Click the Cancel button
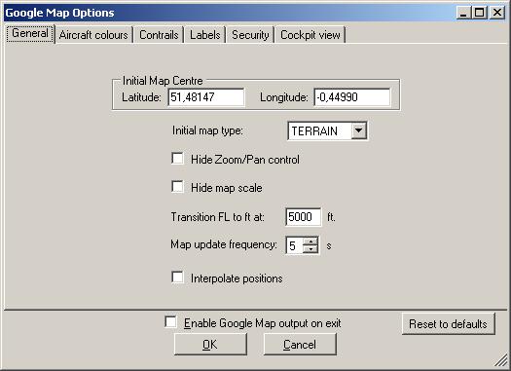This screenshot has height=371, width=511. [x=300, y=345]
